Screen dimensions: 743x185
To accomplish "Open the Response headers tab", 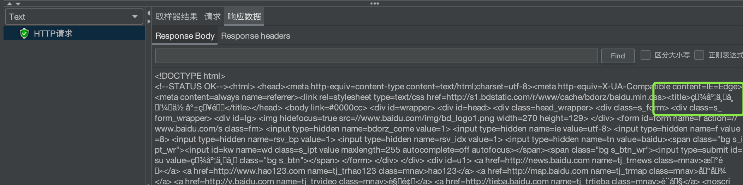I will (255, 36).
